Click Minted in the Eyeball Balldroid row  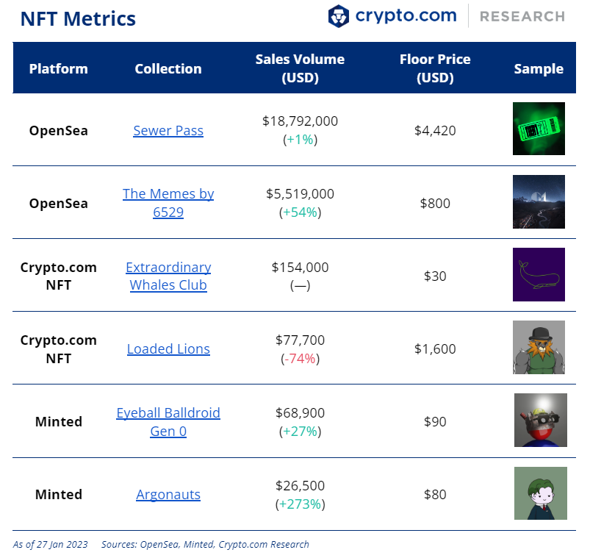coord(58,422)
